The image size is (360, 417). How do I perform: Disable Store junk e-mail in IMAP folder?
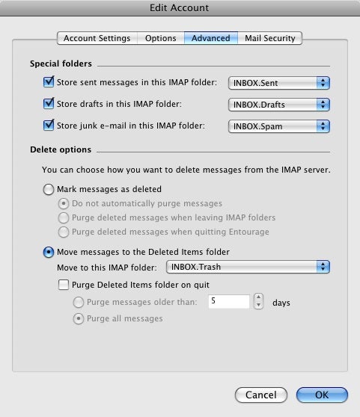click(x=49, y=126)
